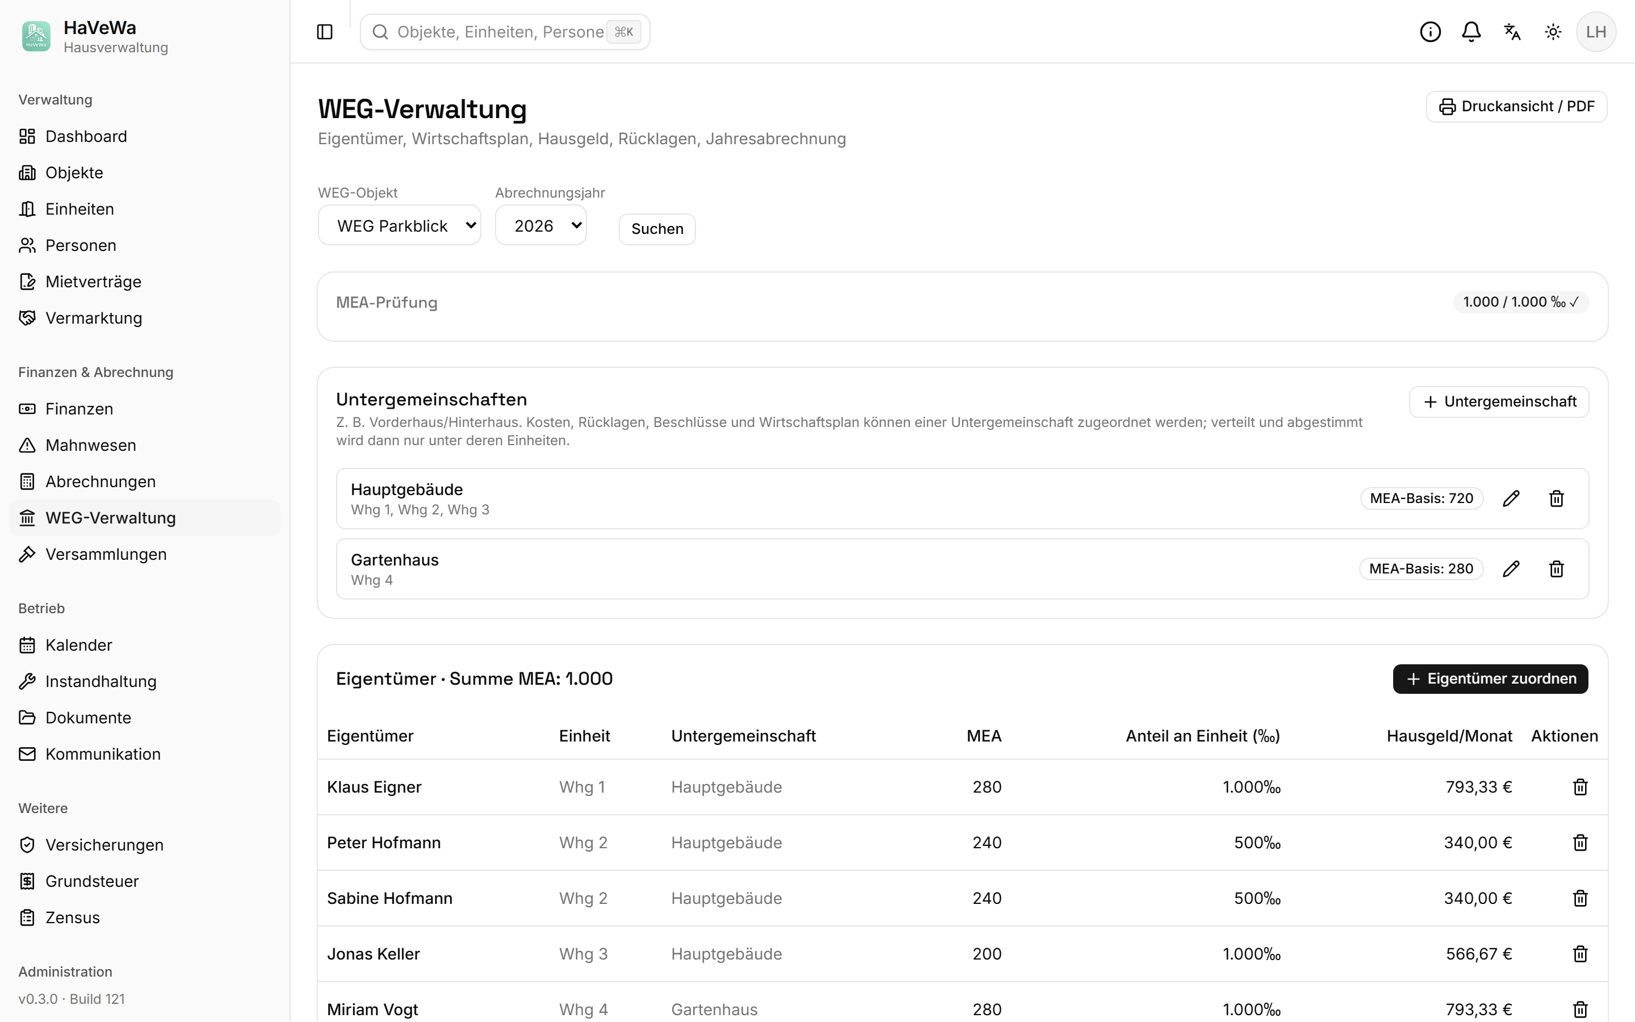
Task: Open the info icon in header
Action: 1430,32
